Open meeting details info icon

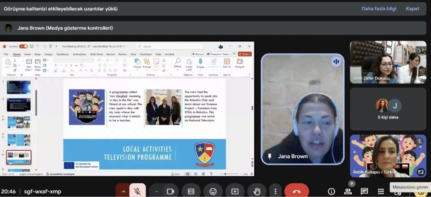(332, 192)
